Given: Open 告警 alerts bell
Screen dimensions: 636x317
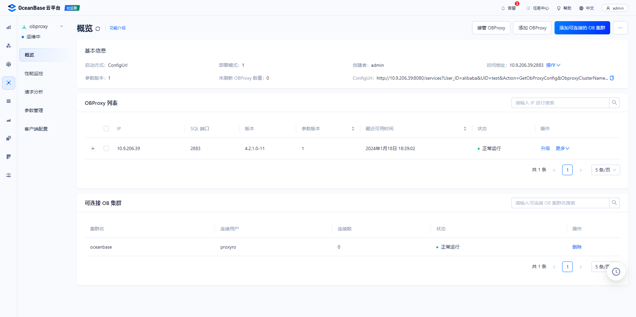Looking at the screenshot, I should click(509, 8).
